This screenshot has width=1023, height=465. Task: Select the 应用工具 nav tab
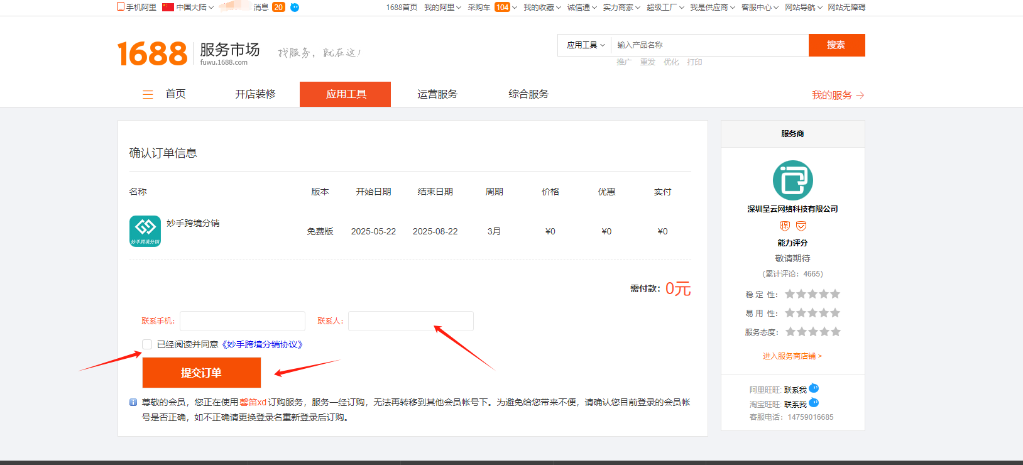tap(346, 94)
